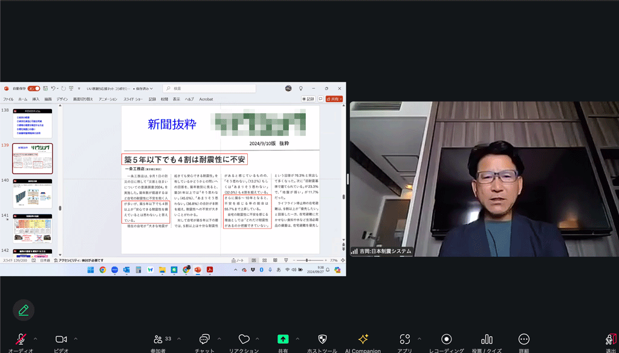The height and width of the screenshot is (353, 619).
Task: Expand audio options arrow beside microphone
Action: point(36,339)
